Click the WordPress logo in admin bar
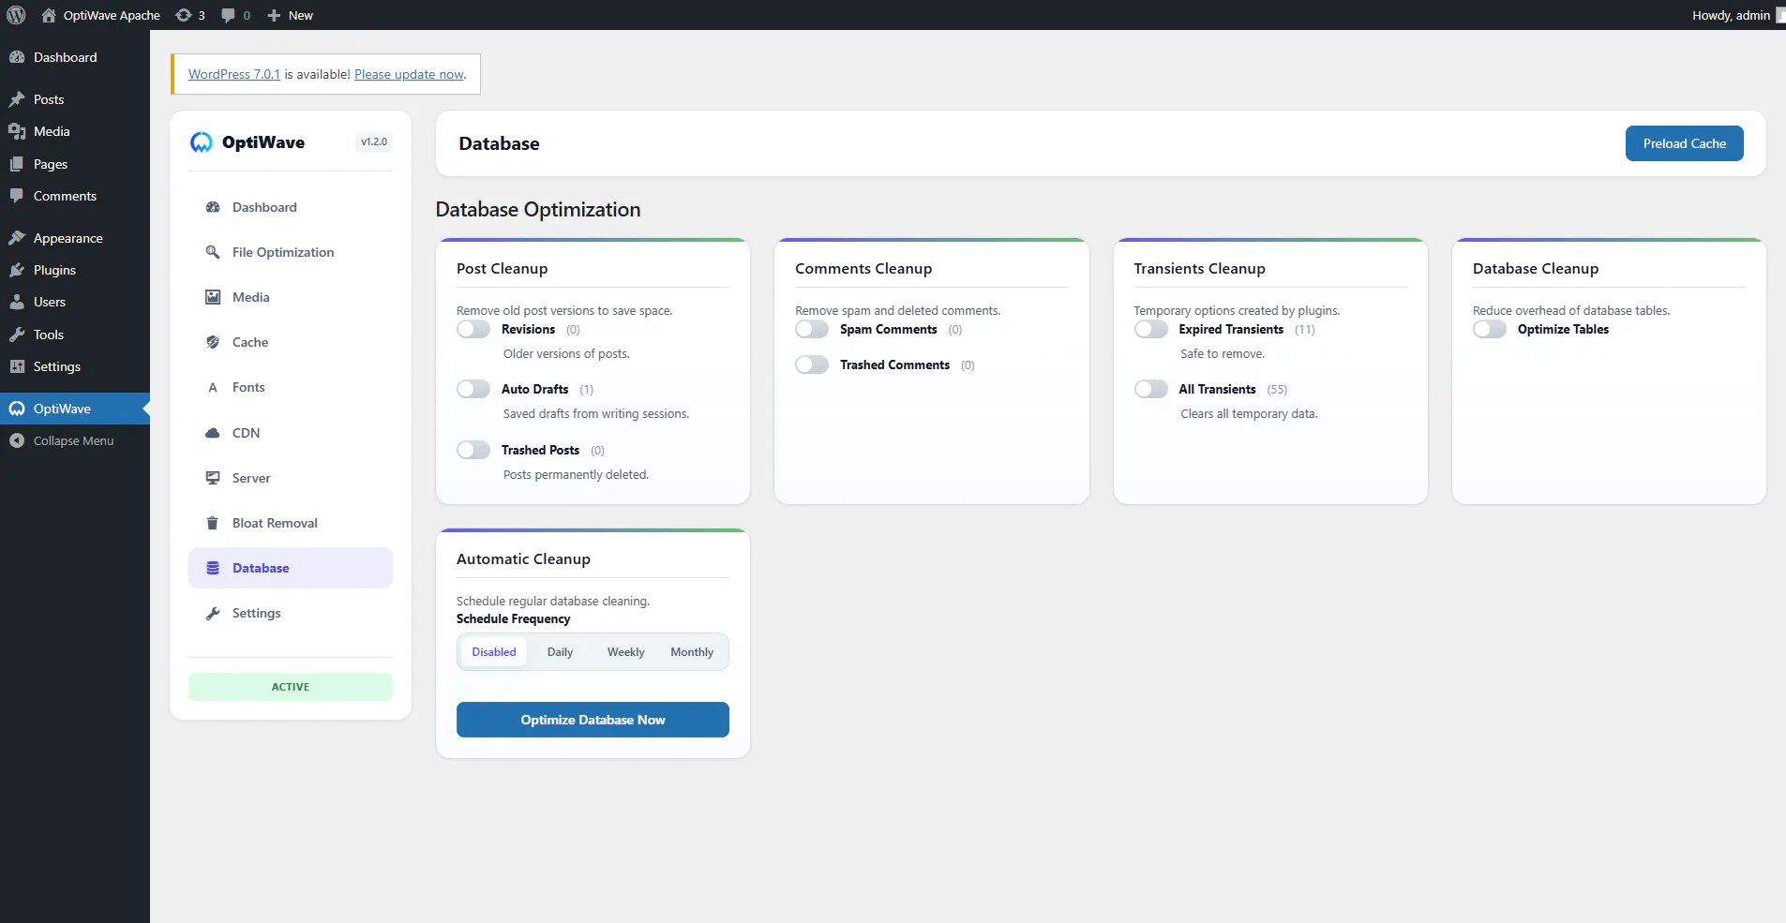Screen dimensions: 1786x923 point(16,15)
